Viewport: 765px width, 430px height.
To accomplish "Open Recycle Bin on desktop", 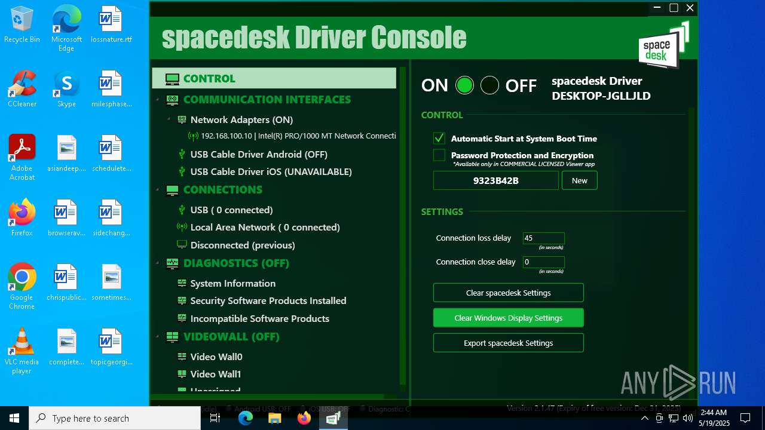I will (22, 25).
